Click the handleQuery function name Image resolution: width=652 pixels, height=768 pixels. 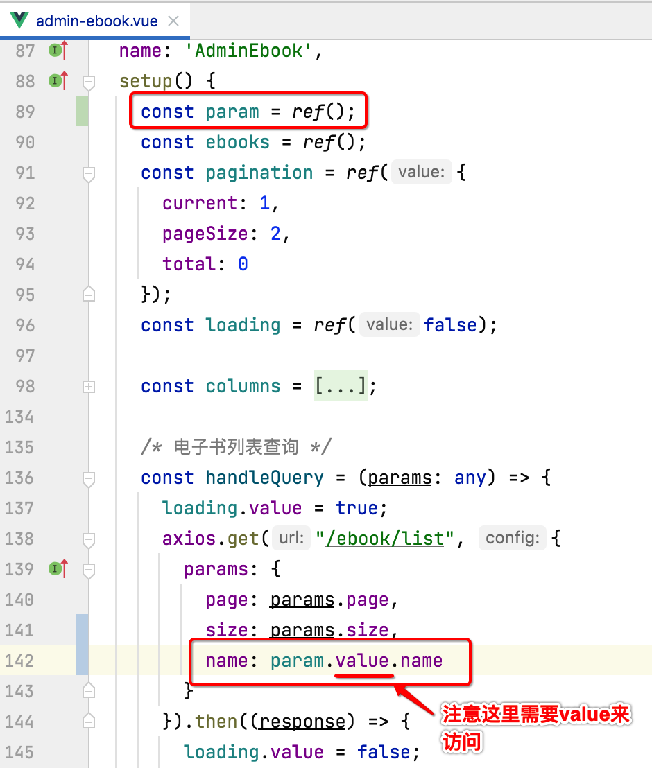pyautogui.click(x=264, y=478)
